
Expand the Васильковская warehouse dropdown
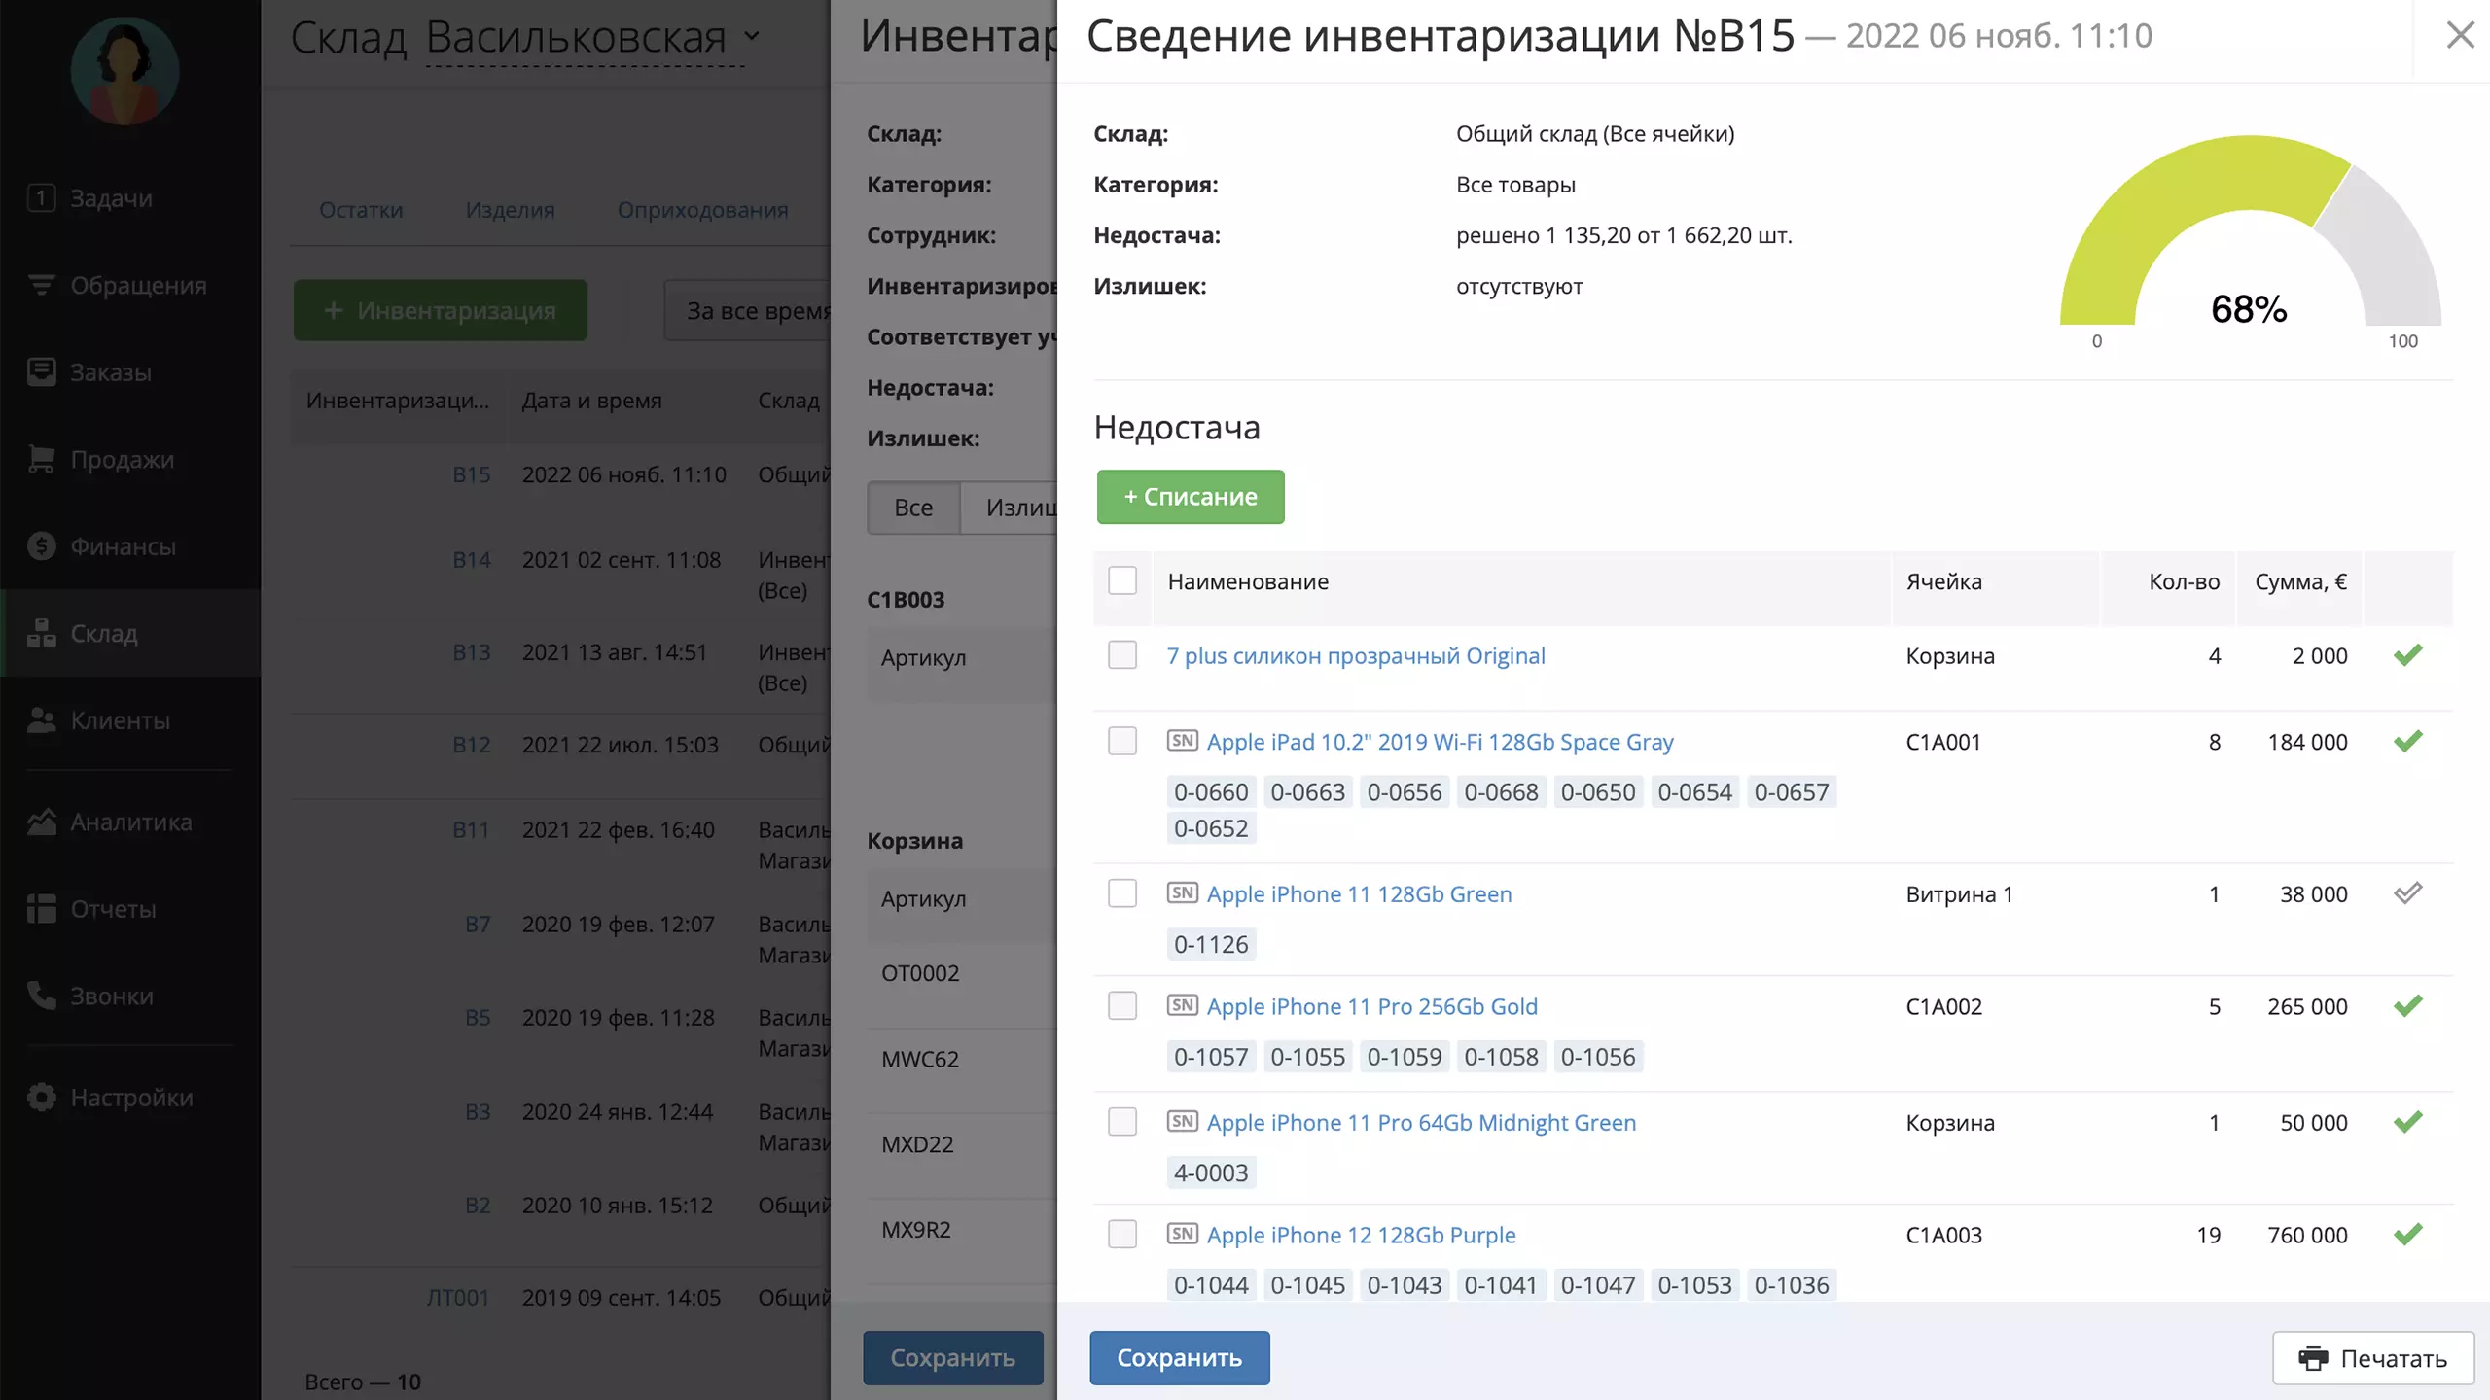591,38
